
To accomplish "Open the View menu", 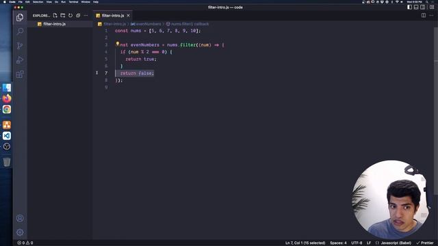I will coord(49,1).
